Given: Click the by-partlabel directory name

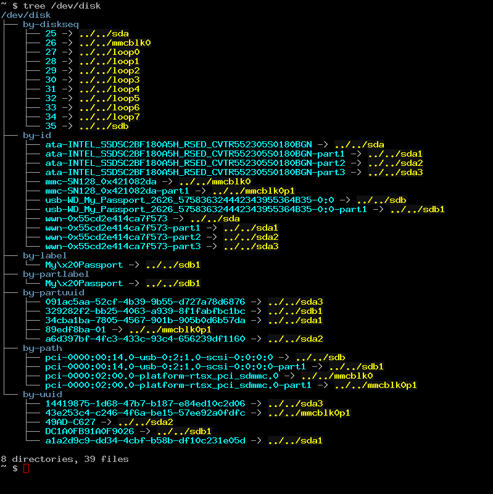Looking at the screenshot, I should (x=56, y=274).
